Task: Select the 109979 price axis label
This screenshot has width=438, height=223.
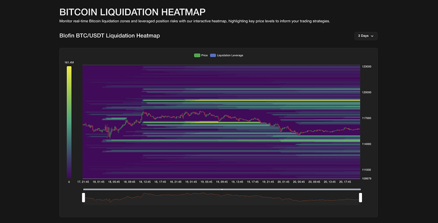Action: click(x=367, y=178)
